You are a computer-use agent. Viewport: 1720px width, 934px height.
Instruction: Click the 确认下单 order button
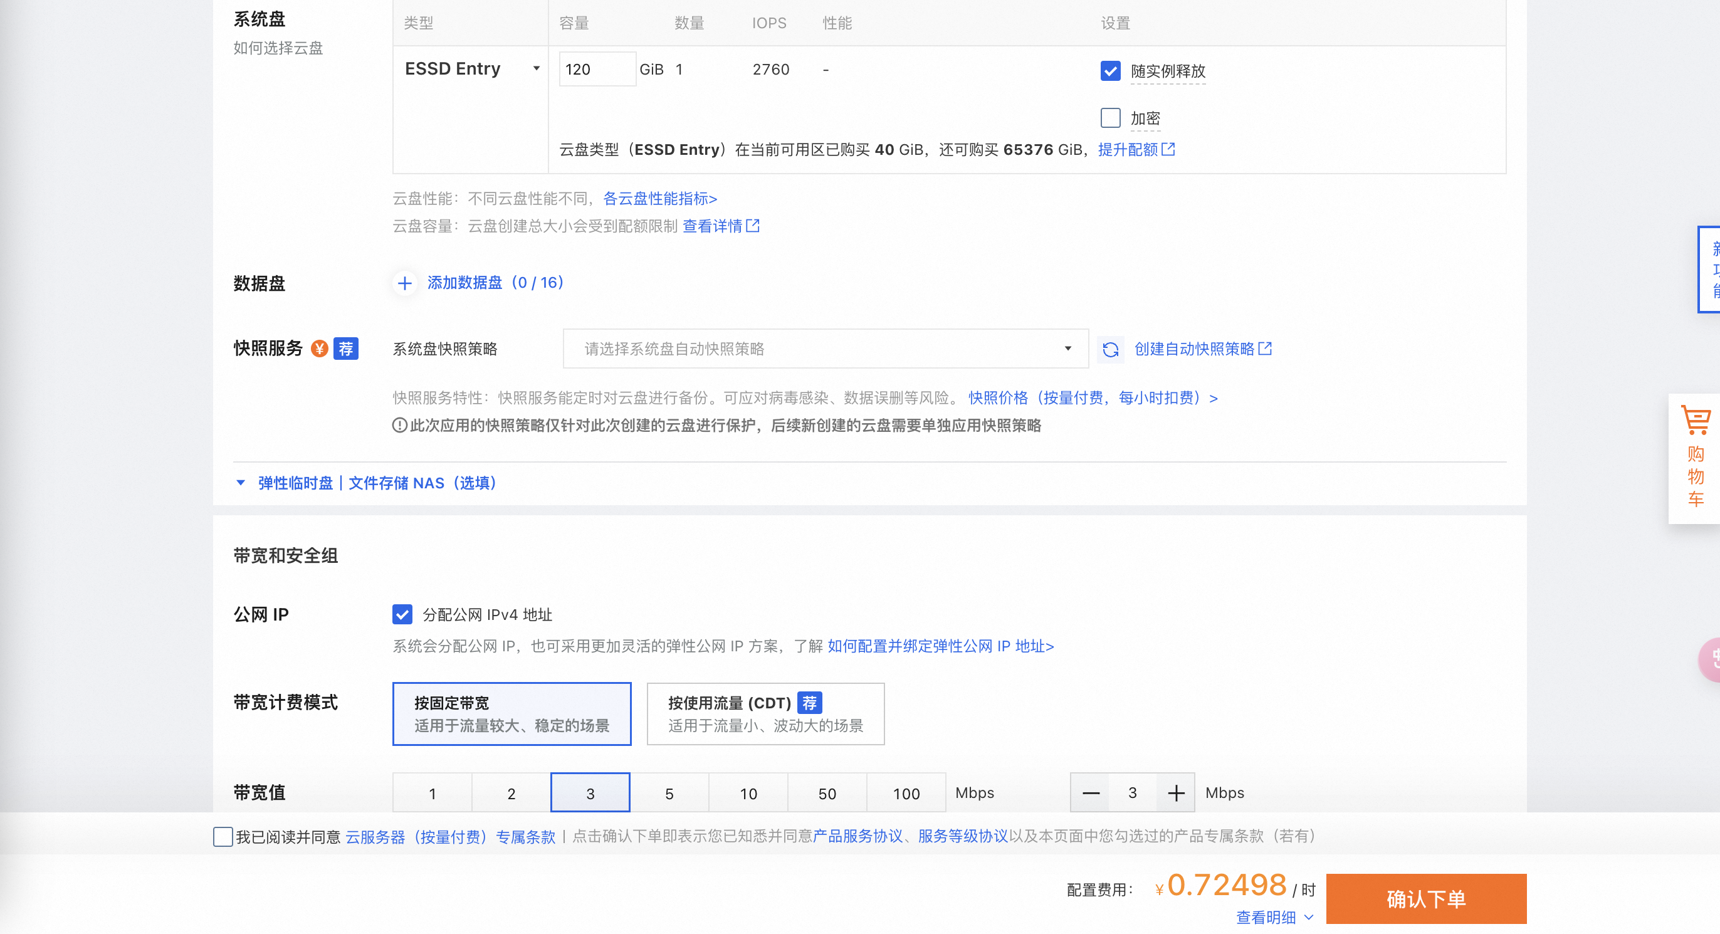(1426, 899)
